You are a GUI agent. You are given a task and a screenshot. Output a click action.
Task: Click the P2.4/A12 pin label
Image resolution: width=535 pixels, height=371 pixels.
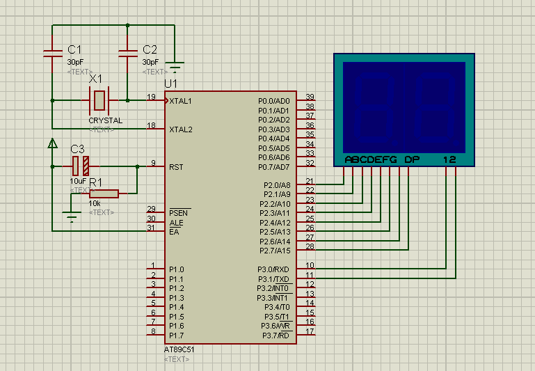[275, 223]
